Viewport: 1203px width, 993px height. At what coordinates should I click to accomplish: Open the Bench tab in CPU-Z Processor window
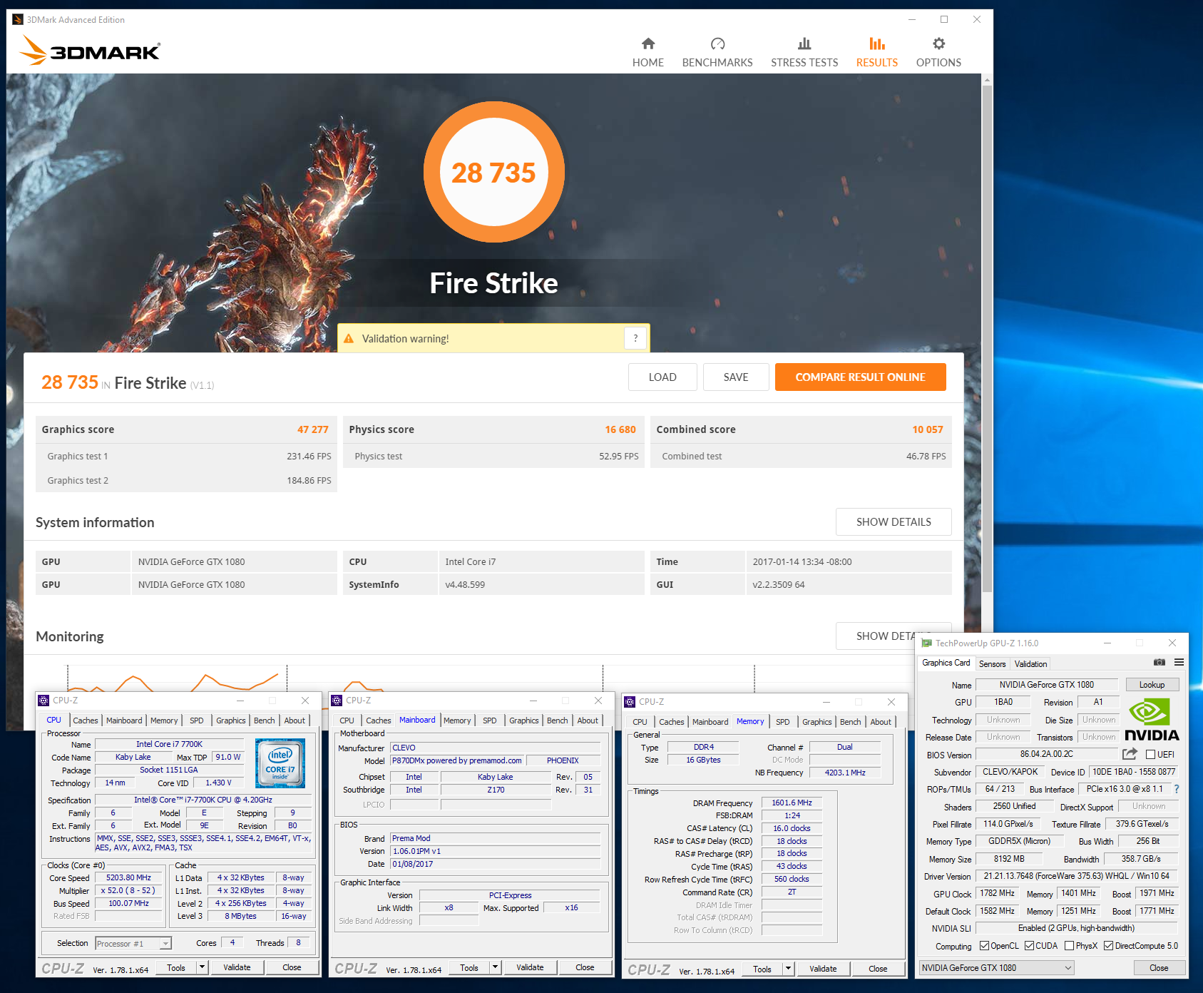[x=264, y=720]
